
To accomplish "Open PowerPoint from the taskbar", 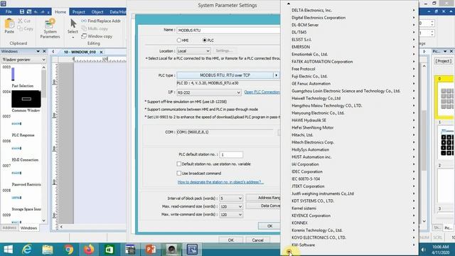I will tap(151, 250).
